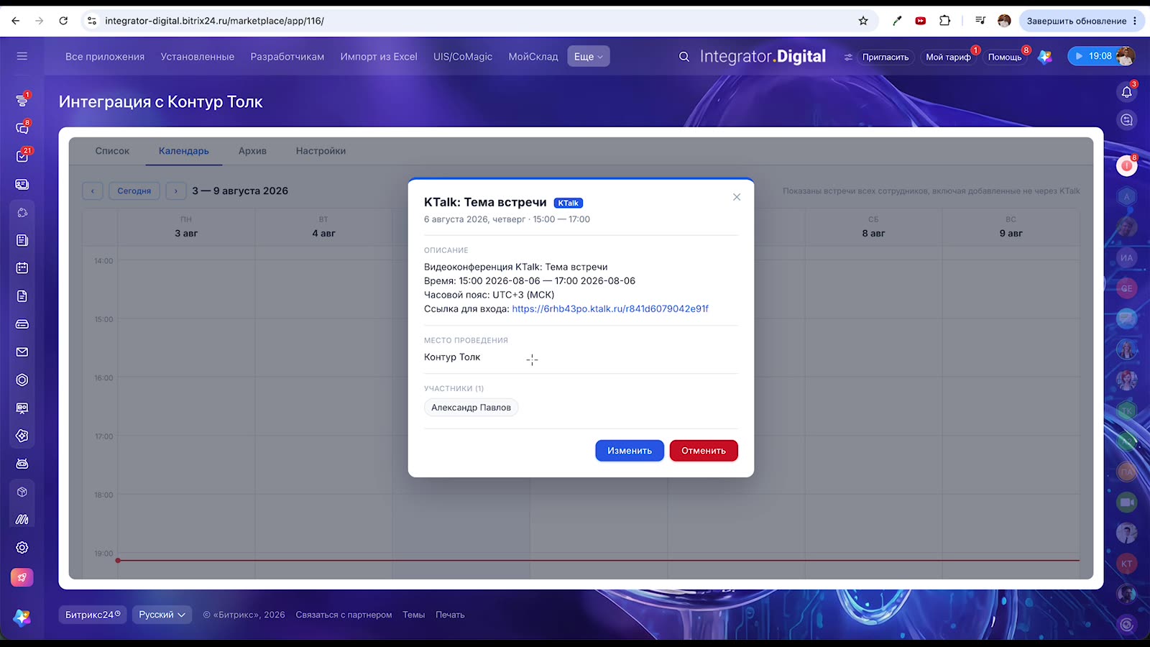Open Разработчикам menu item
The image size is (1150, 647).
[x=287, y=57]
